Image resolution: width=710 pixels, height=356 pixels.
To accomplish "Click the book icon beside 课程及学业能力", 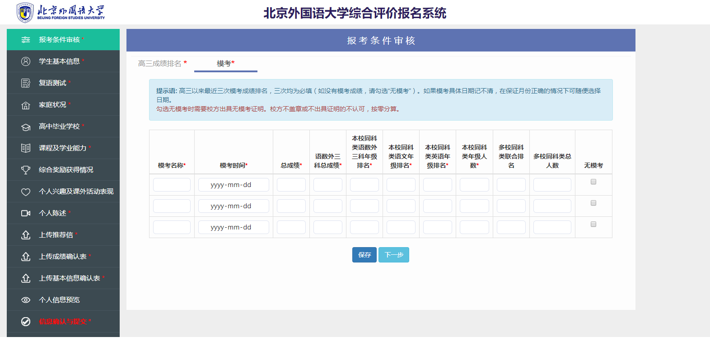I will [26, 148].
